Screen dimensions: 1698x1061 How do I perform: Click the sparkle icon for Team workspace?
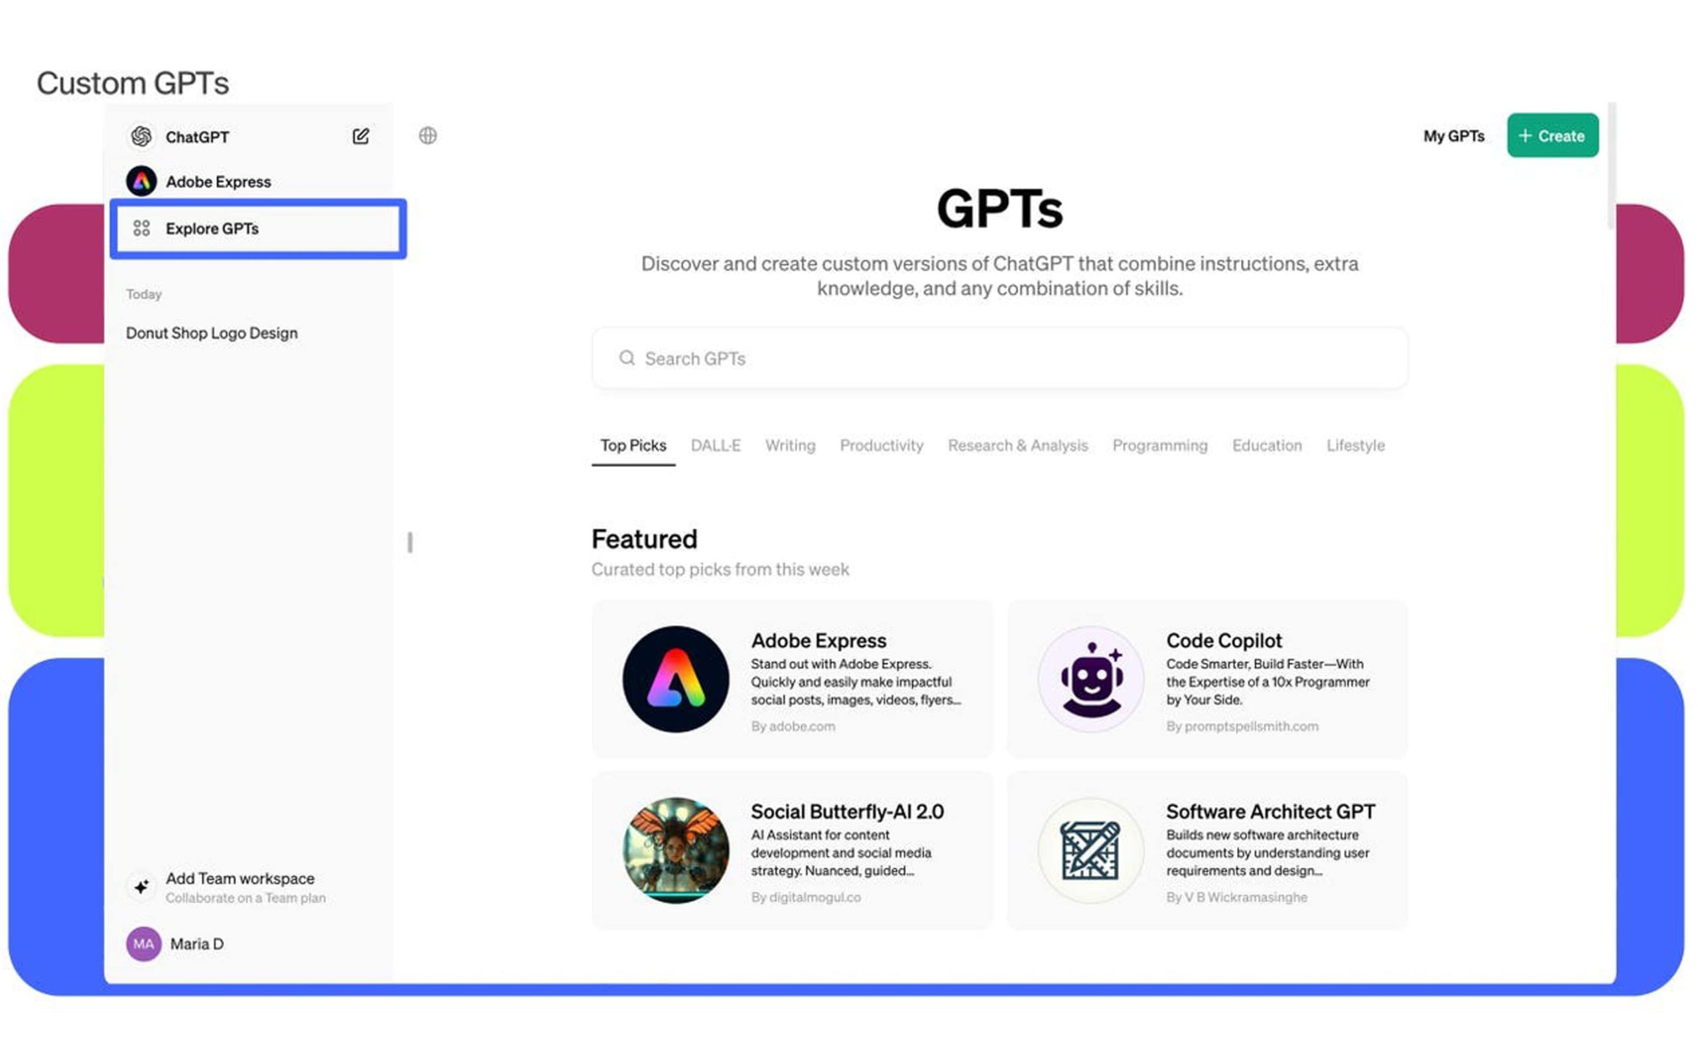click(141, 887)
